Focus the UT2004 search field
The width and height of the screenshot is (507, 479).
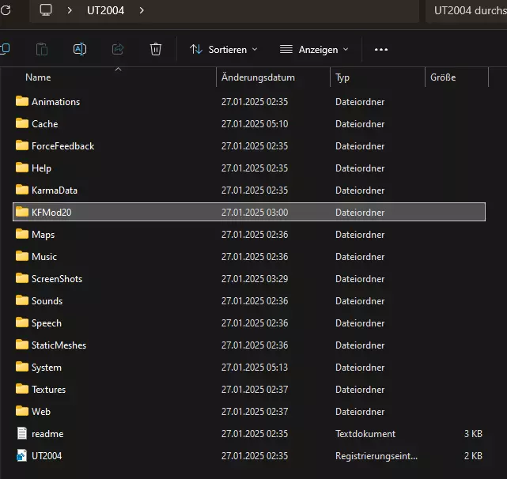466,10
